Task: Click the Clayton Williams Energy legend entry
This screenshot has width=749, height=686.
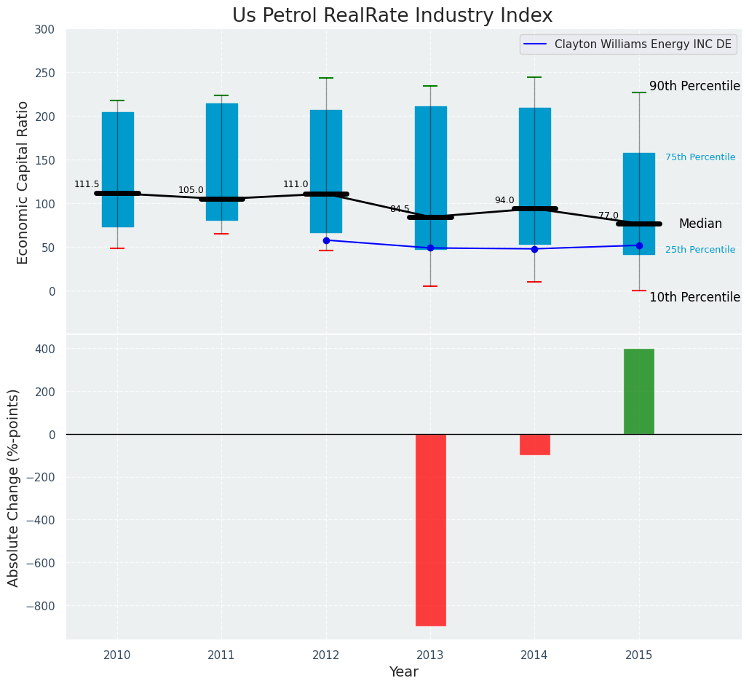Action: 642,44
